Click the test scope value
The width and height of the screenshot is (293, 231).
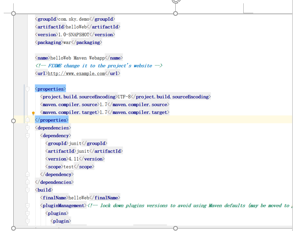68,167
